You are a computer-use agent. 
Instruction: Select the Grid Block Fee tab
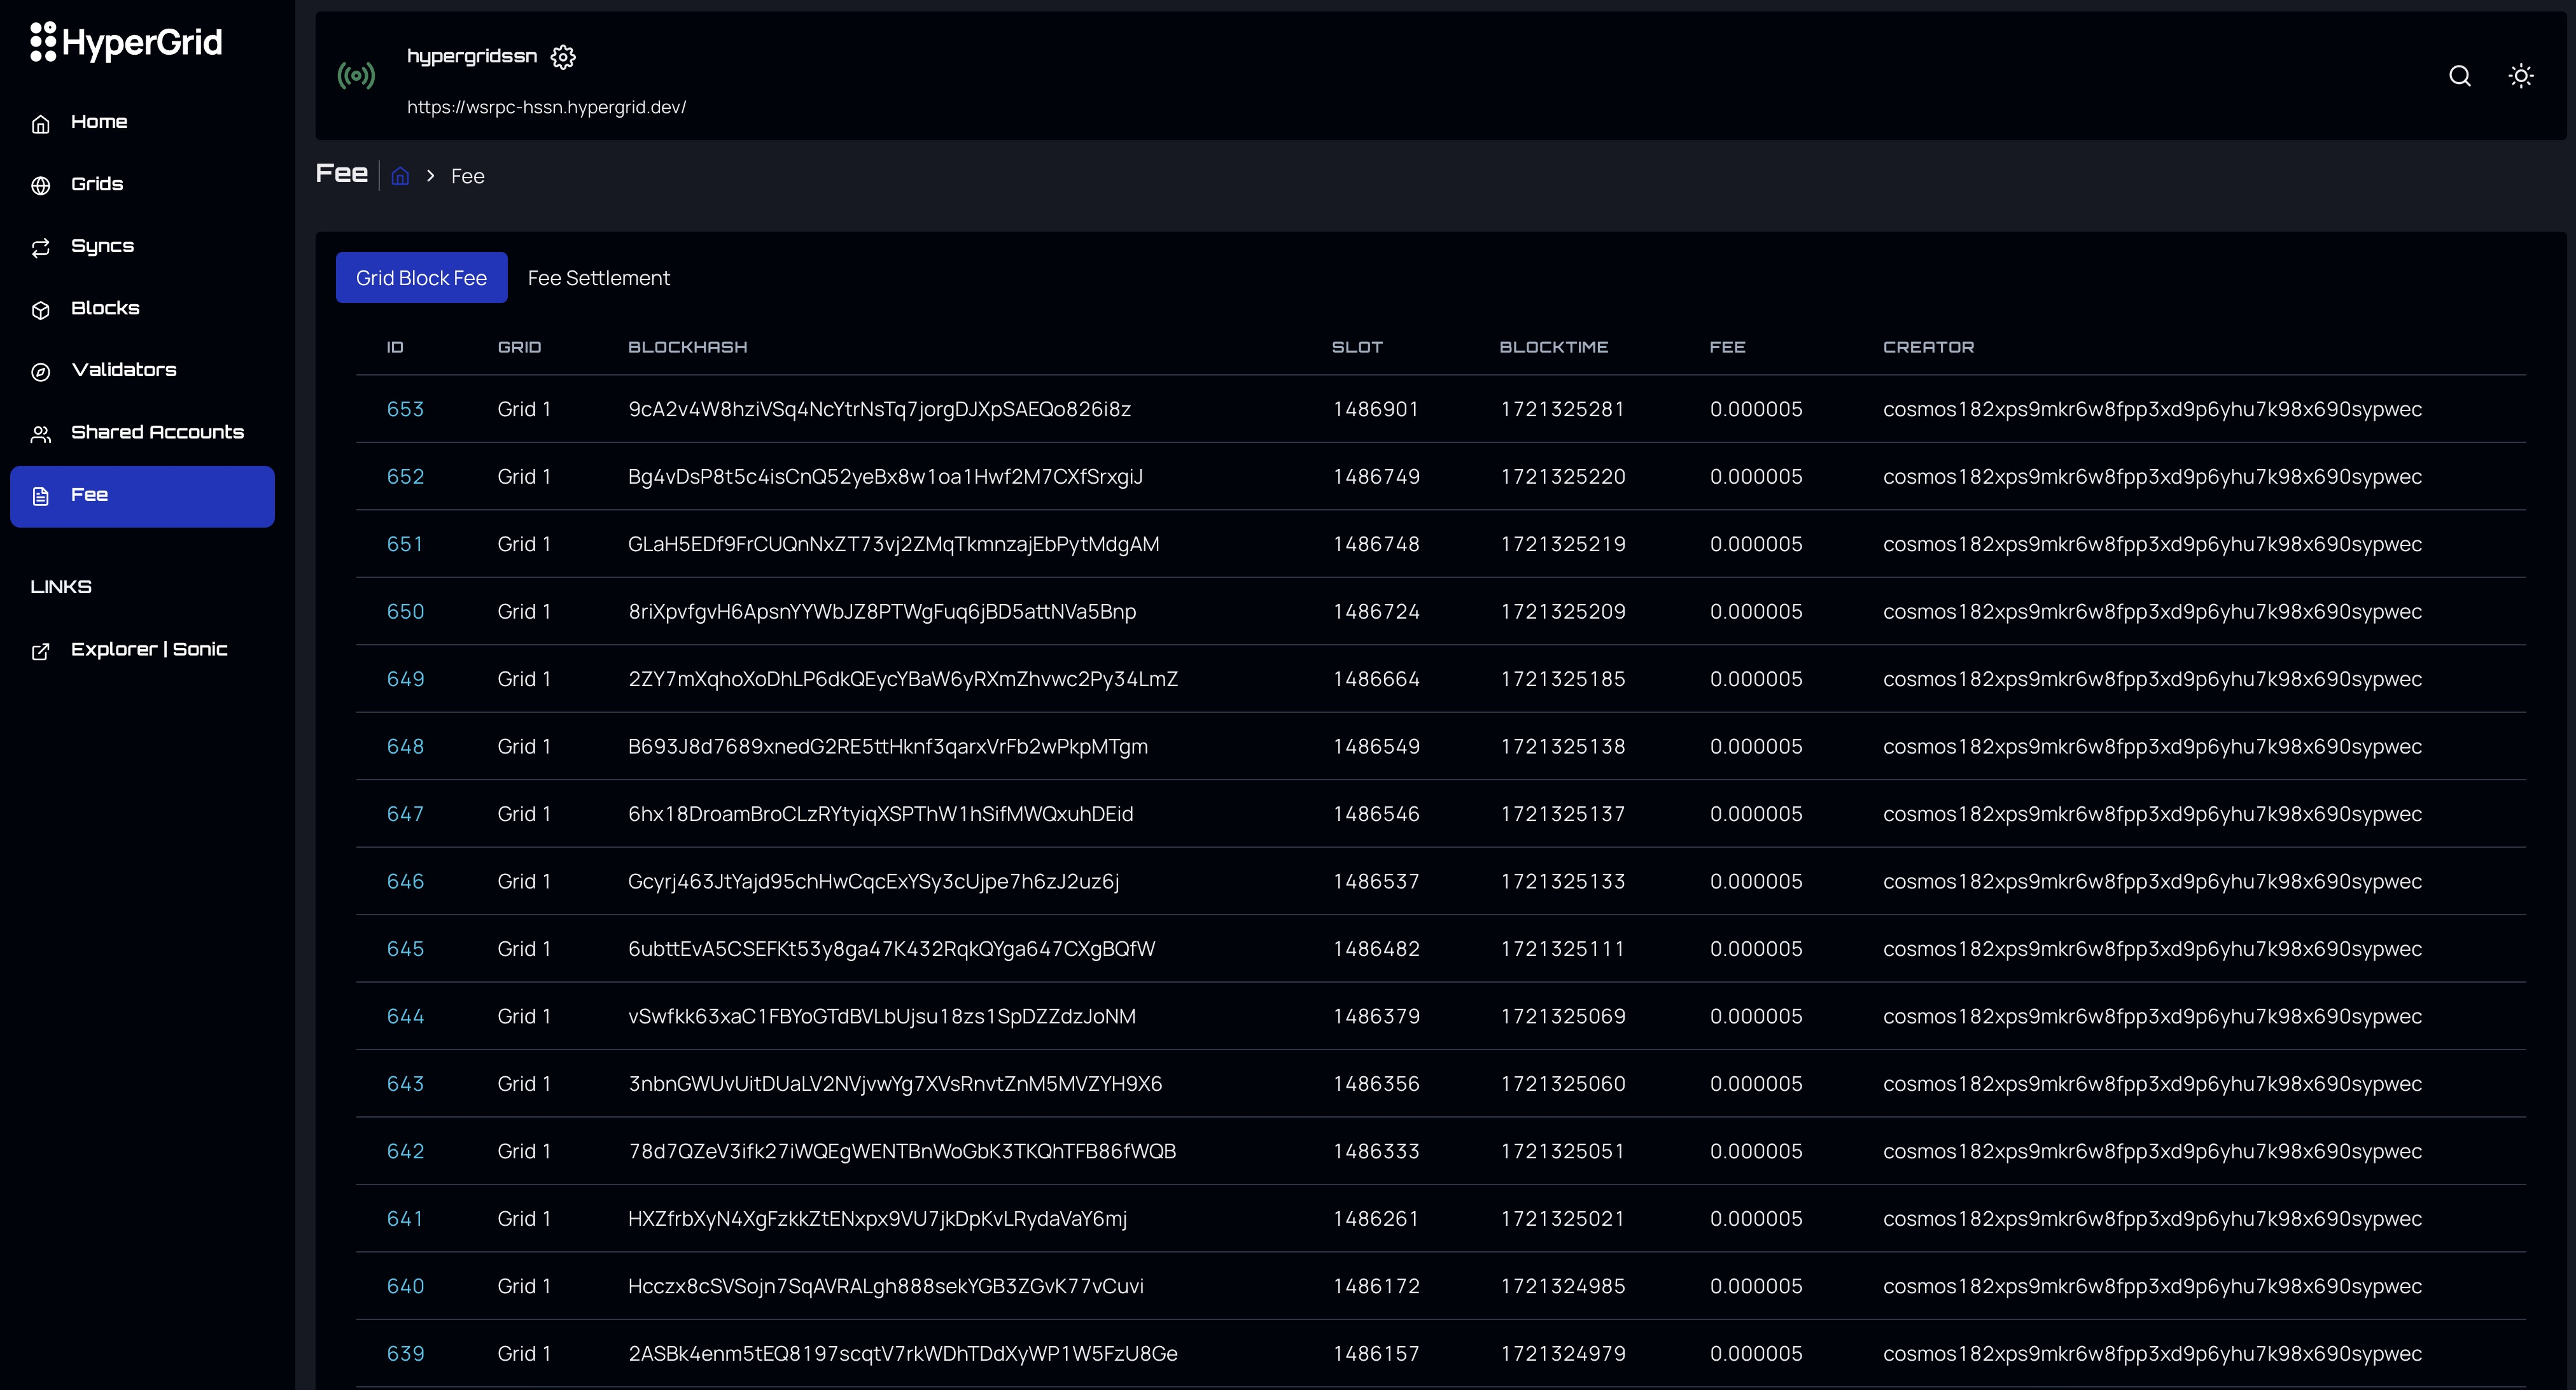(421, 278)
